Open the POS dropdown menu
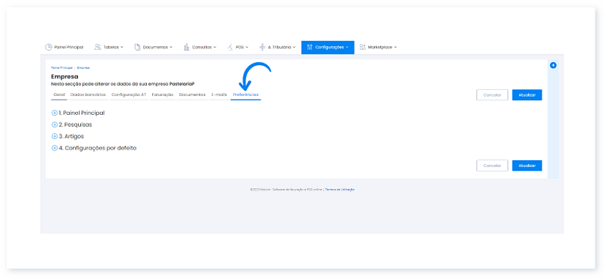This screenshot has height=279, width=606. tap(237, 47)
